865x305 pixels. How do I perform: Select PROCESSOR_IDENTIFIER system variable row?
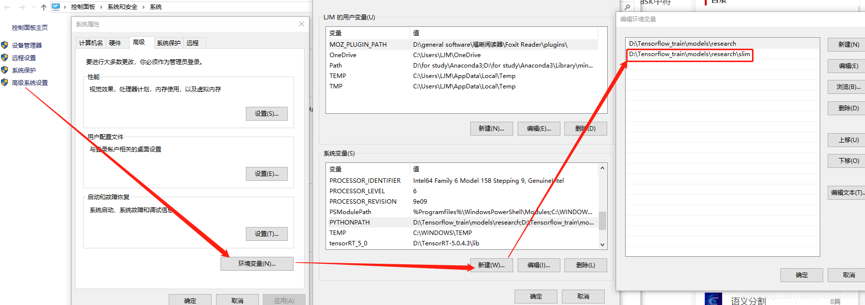tap(462, 181)
